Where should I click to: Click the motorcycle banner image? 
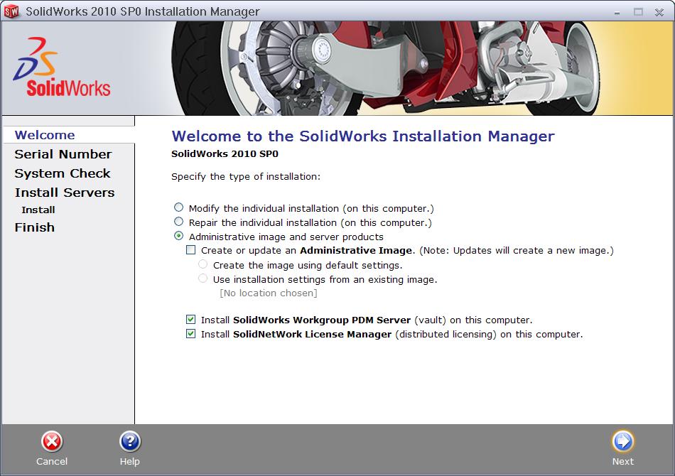(x=385, y=68)
